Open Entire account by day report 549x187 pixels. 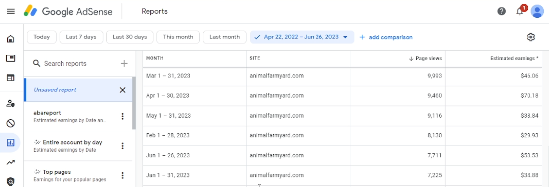(x=78, y=146)
